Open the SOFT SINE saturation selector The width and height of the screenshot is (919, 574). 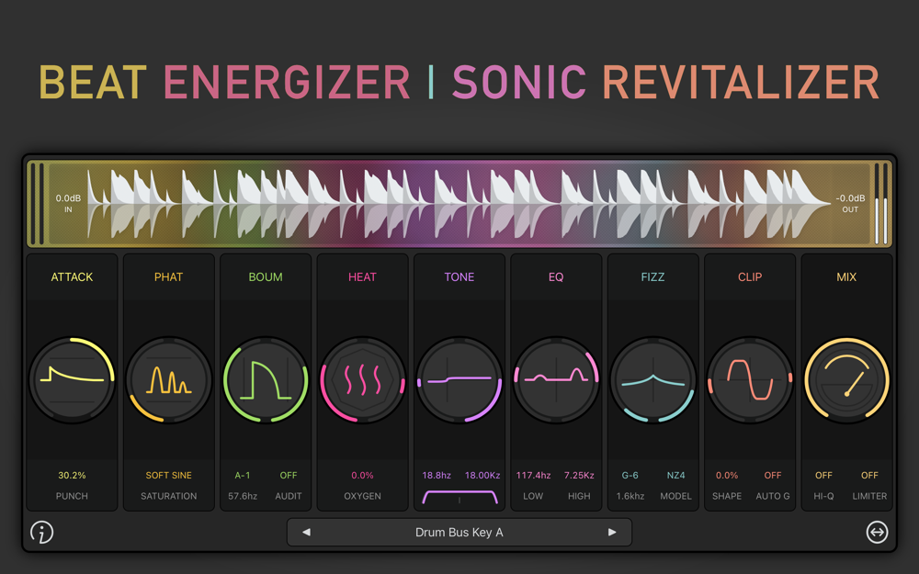point(169,475)
